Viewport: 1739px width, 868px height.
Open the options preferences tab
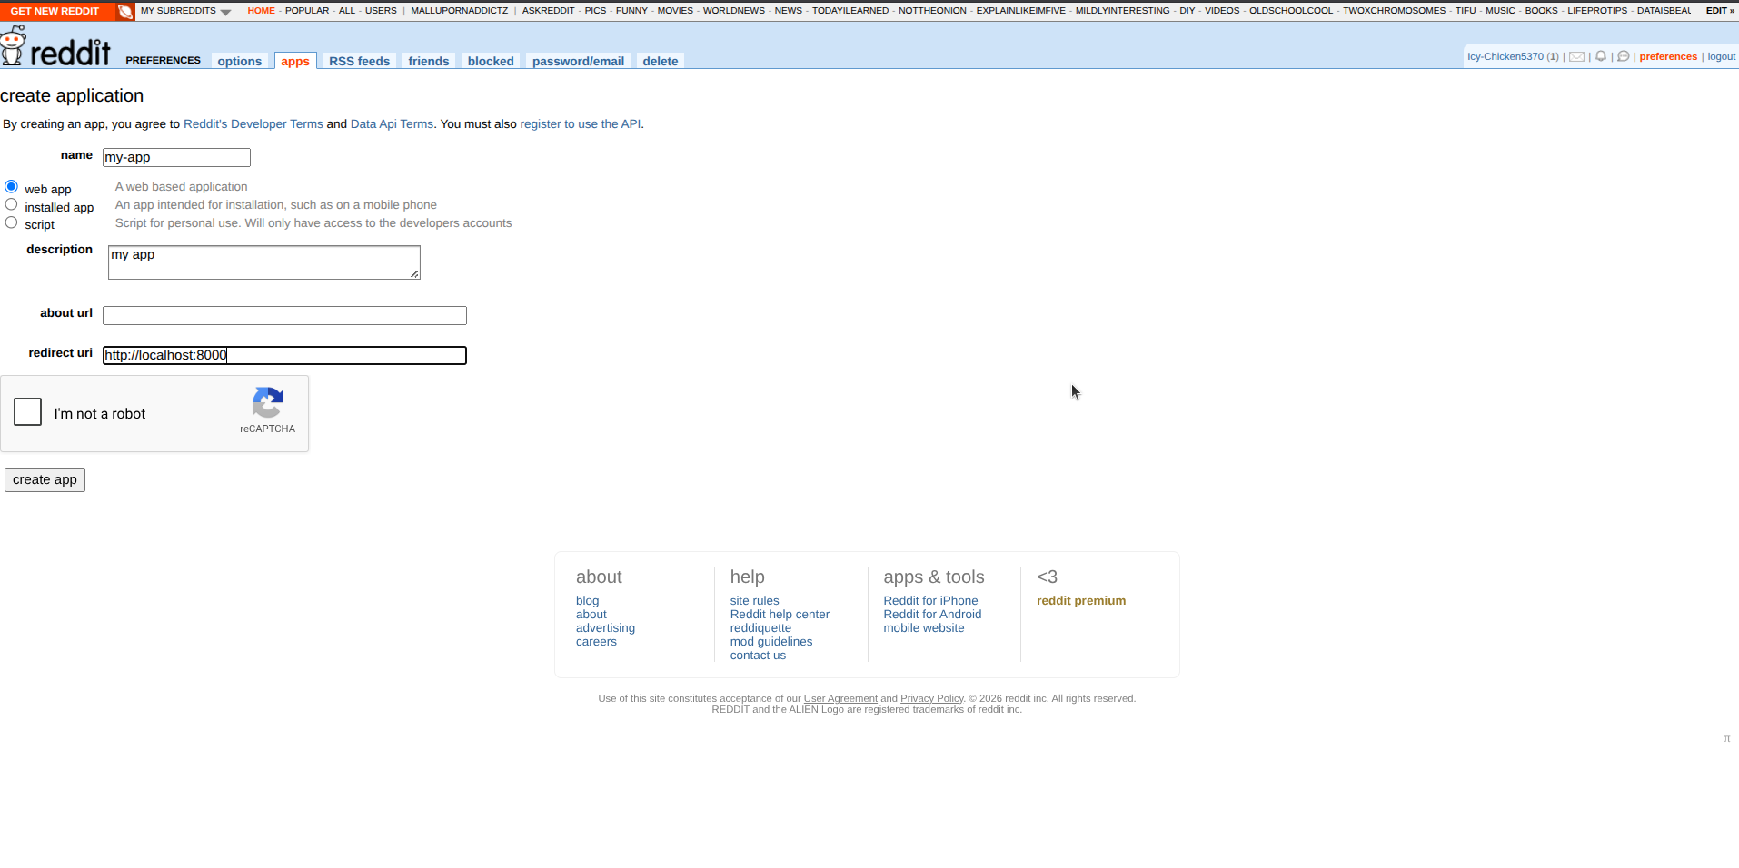(240, 61)
